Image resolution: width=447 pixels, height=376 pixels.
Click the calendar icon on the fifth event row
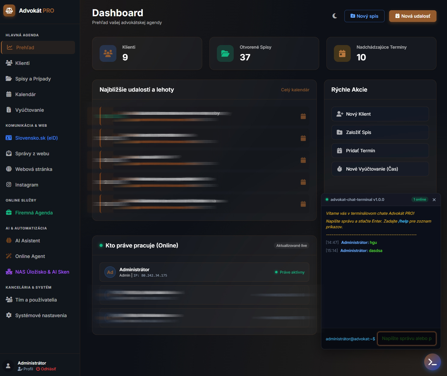(x=303, y=204)
